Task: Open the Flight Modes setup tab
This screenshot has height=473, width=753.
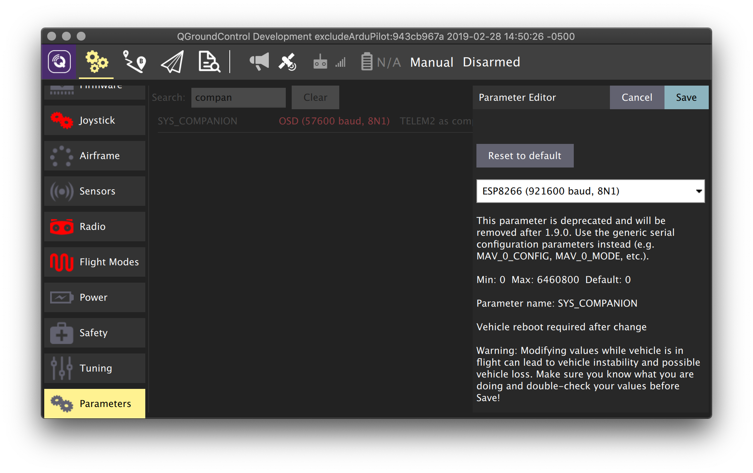Action: point(95,262)
